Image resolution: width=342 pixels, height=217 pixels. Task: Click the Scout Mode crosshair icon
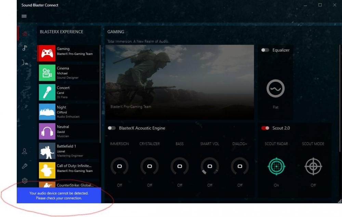coord(313,166)
